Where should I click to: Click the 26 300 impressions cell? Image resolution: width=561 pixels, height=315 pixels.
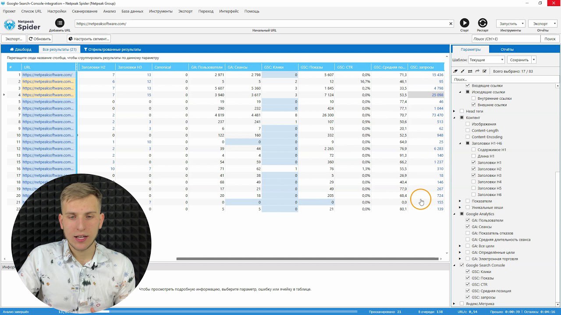click(316, 115)
